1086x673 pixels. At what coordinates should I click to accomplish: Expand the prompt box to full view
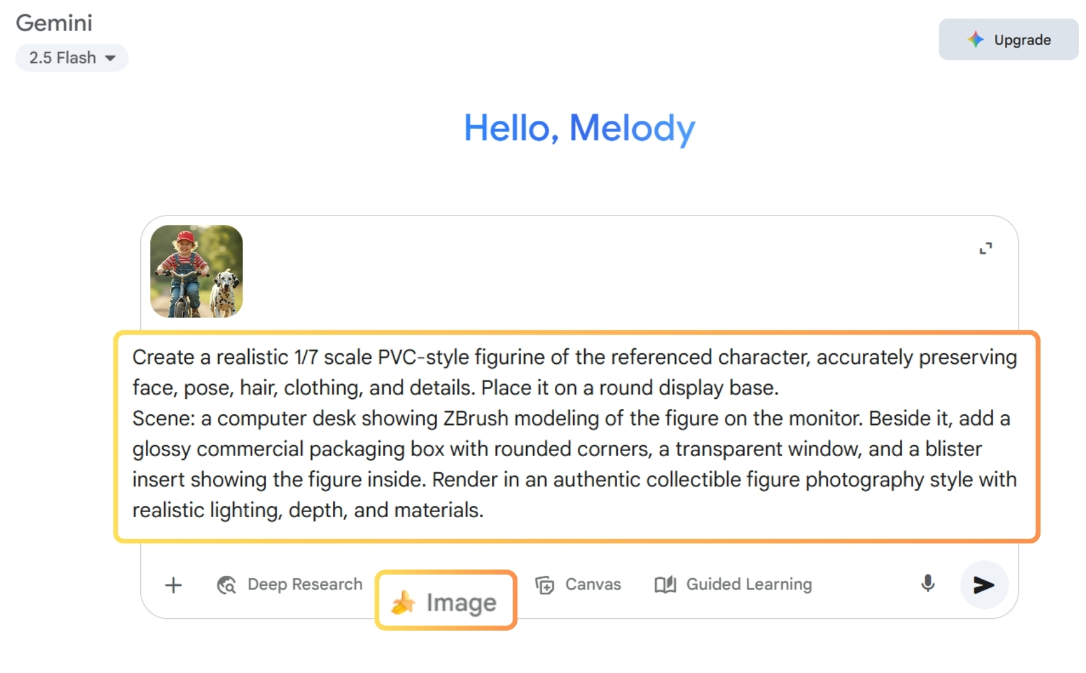tap(986, 249)
